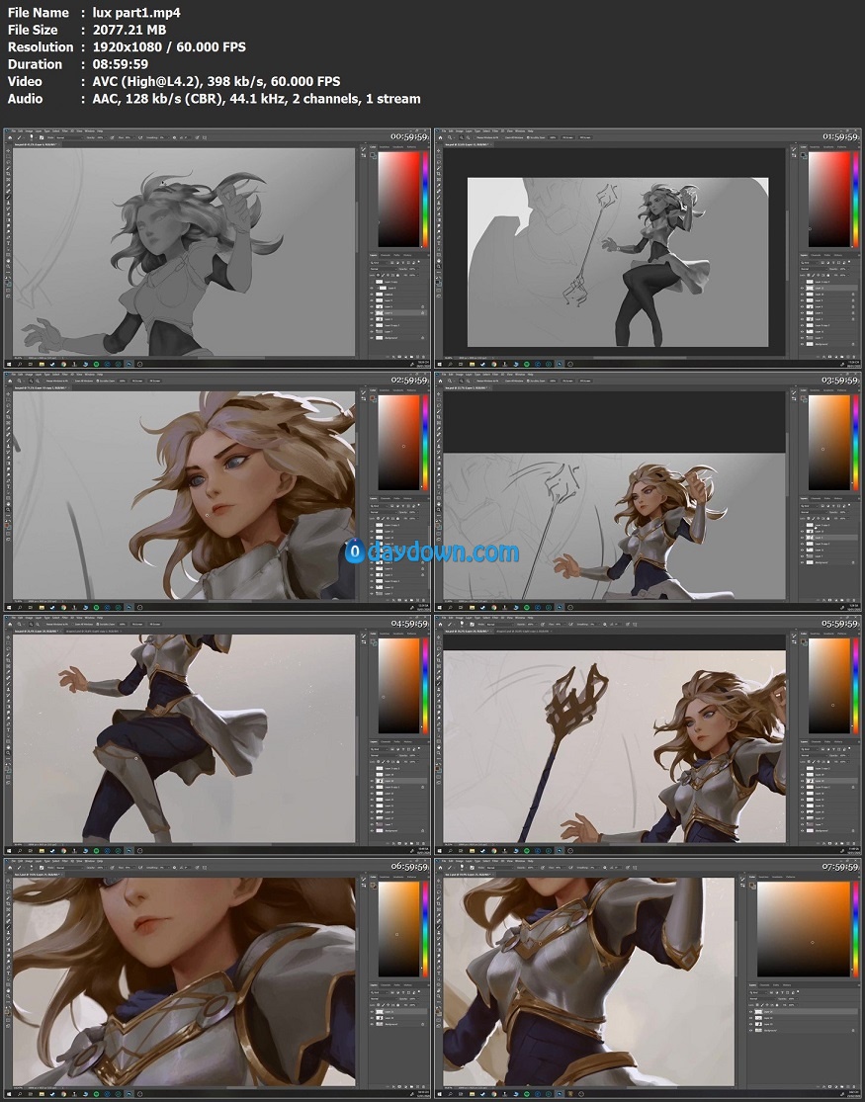Click the hue slider in the 04:59:59 frame

(425, 686)
